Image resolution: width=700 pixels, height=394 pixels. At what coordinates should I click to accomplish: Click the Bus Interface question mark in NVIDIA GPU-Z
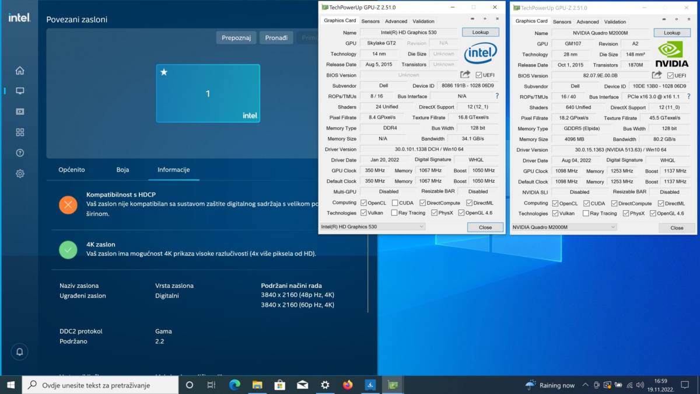(689, 96)
